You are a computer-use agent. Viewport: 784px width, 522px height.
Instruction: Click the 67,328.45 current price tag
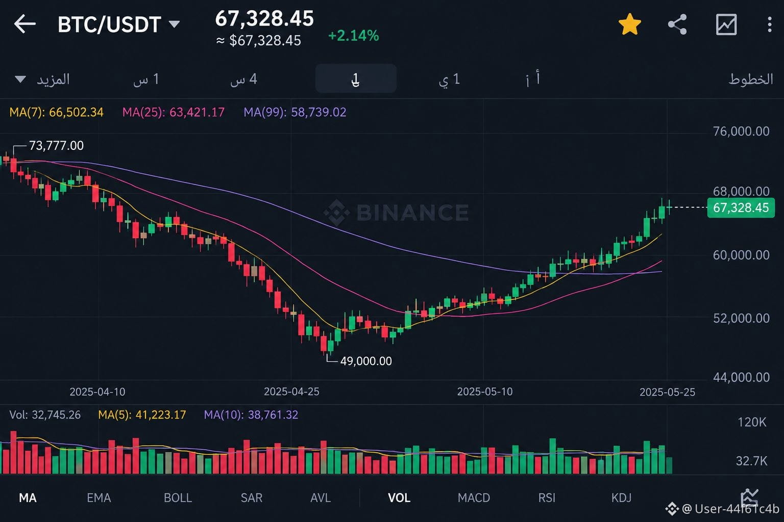[741, 207]
